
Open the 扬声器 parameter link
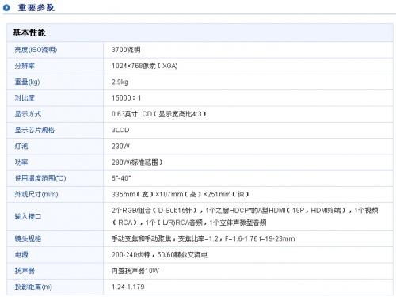(x=25, y=271)
